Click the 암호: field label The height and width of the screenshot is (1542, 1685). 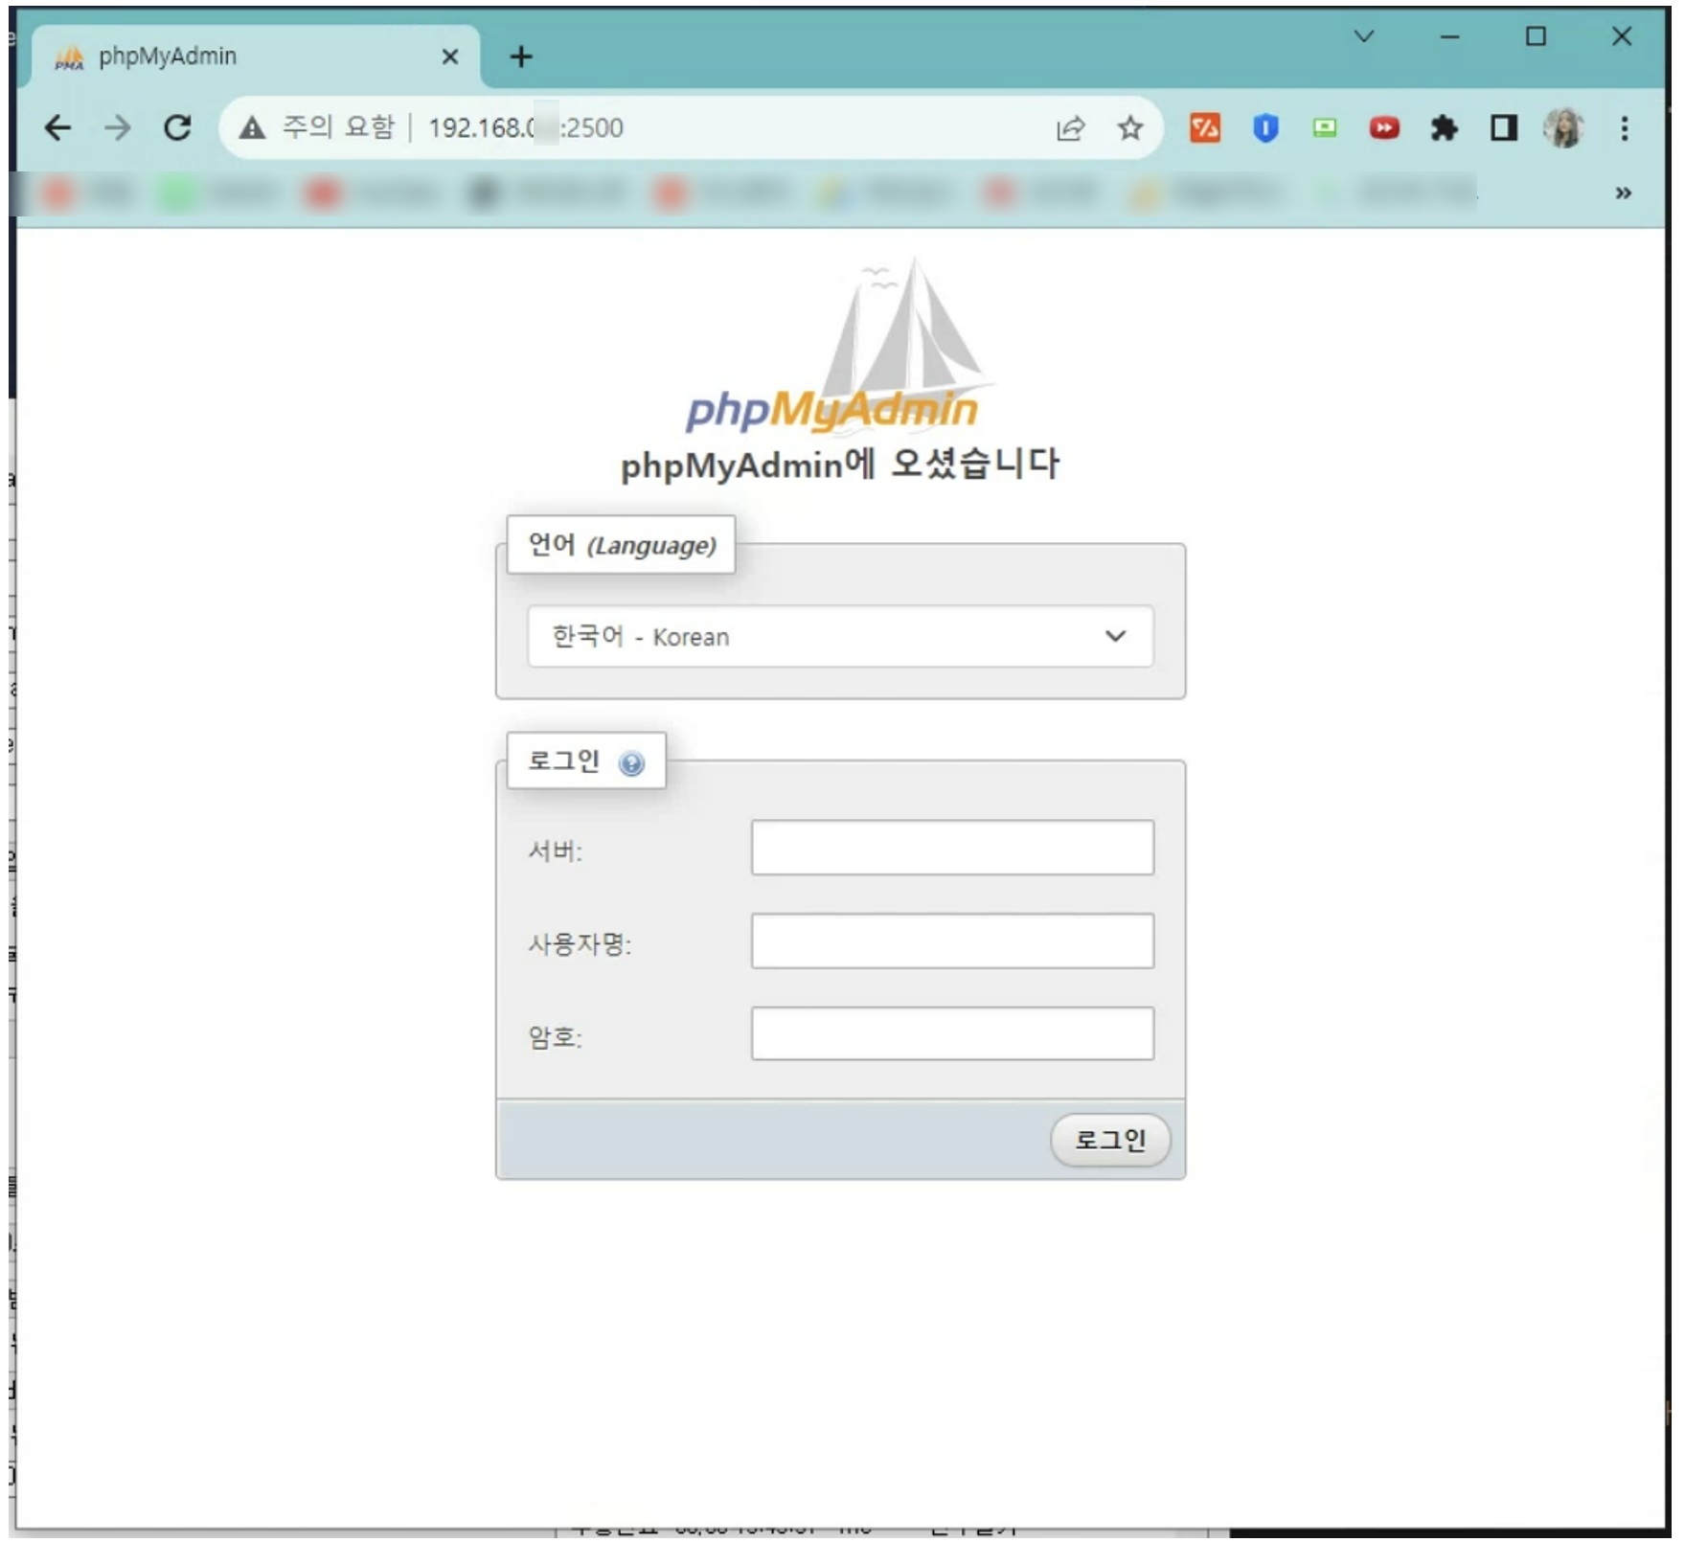tap(556, 1037)
